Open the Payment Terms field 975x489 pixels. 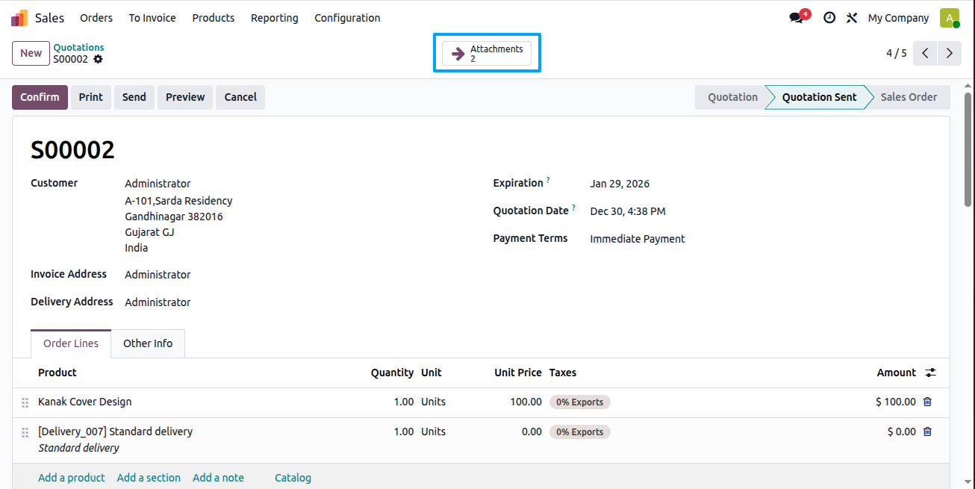[638, 239]
